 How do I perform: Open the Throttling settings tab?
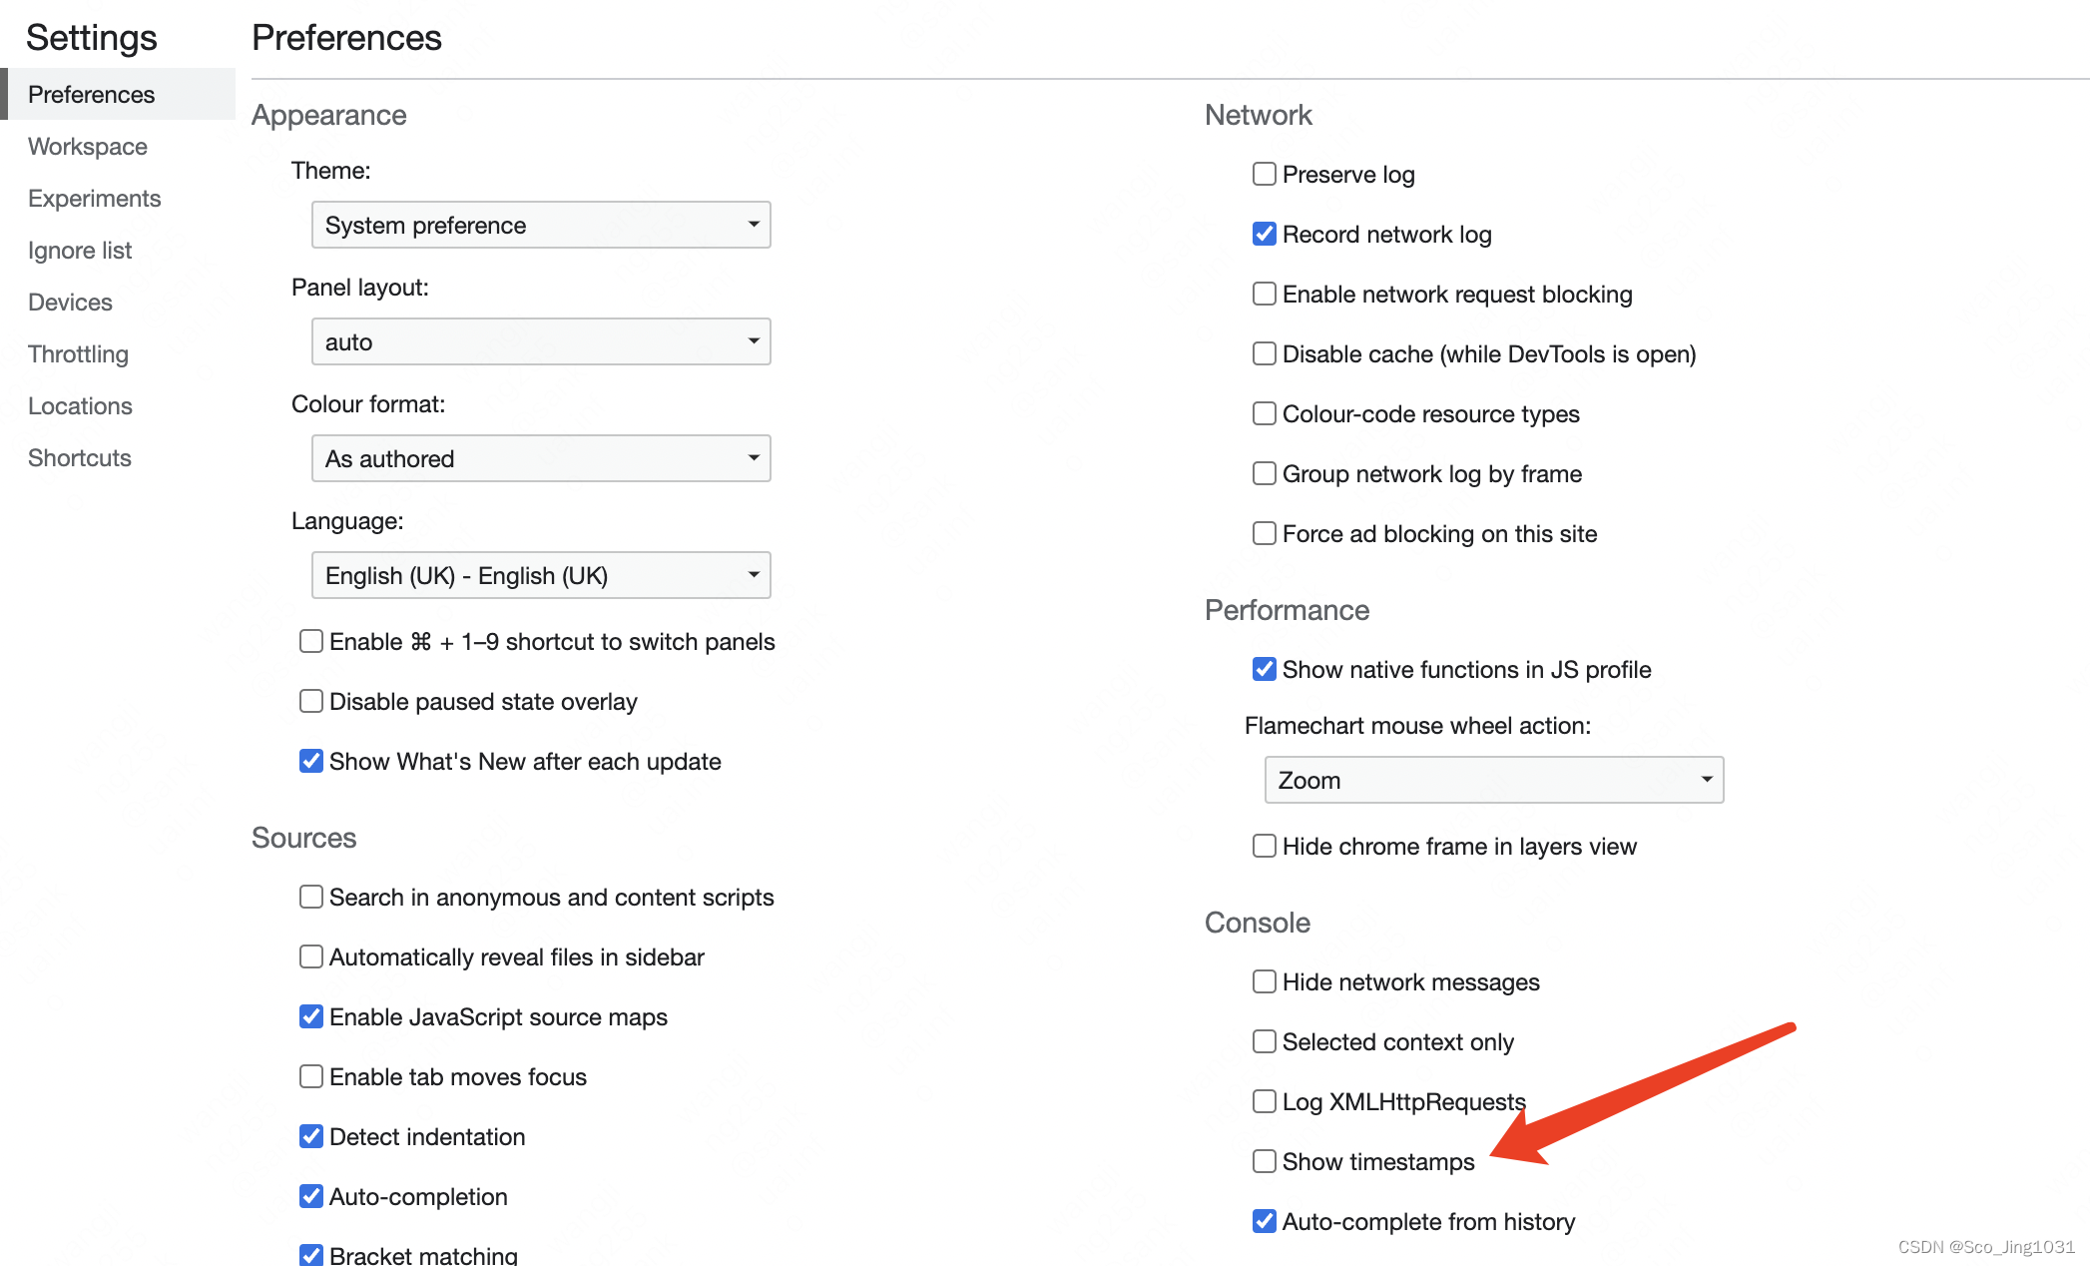point(78,354)
